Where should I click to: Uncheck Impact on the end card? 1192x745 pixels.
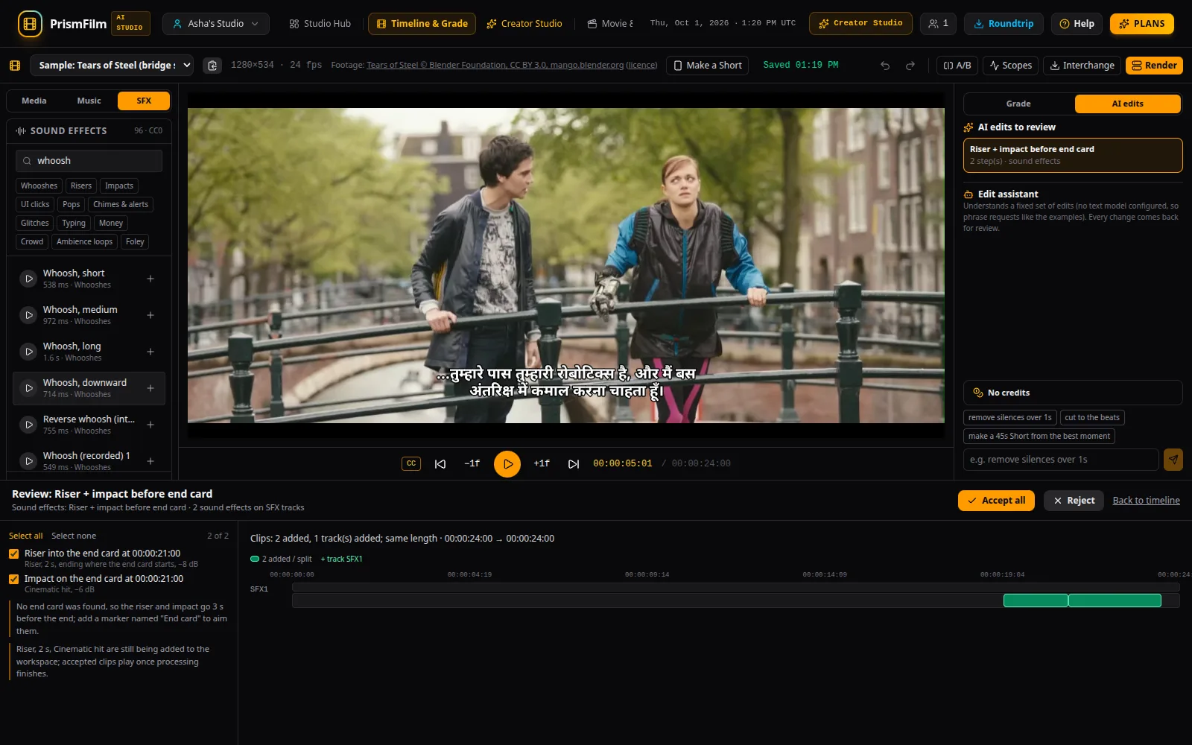coord(13,579)
